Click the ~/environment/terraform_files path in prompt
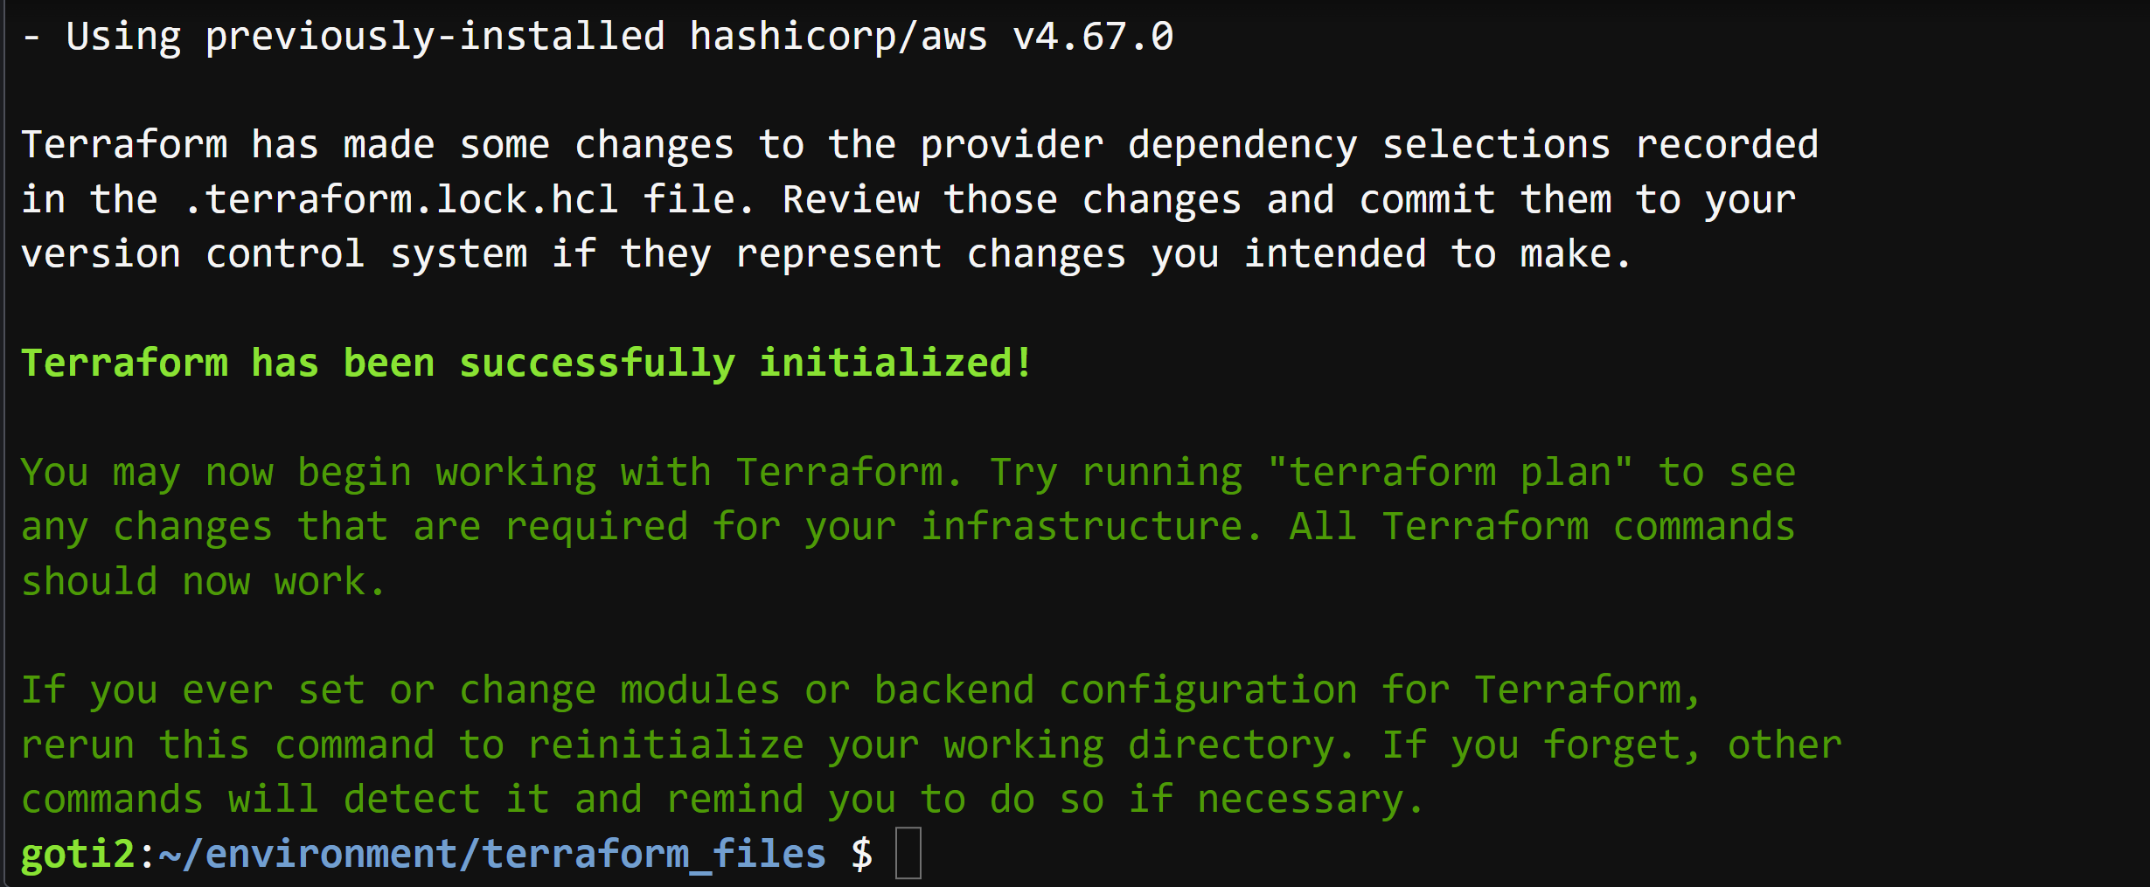This screenshot has height=887, width=2150. click(x=492, y=854)
